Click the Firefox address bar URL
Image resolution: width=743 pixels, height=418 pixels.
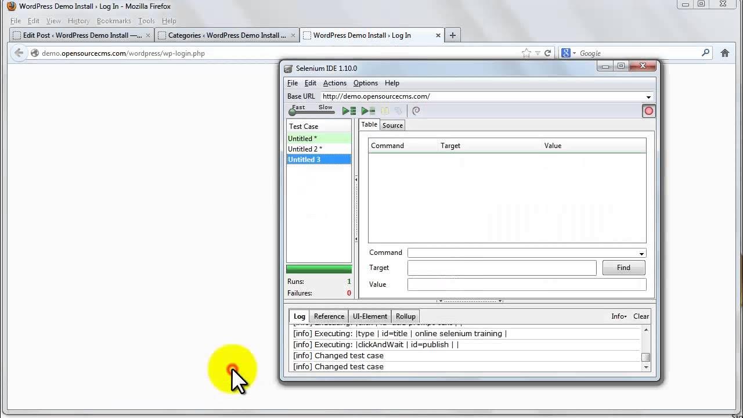pyautogui.click(x=123, y=53)
